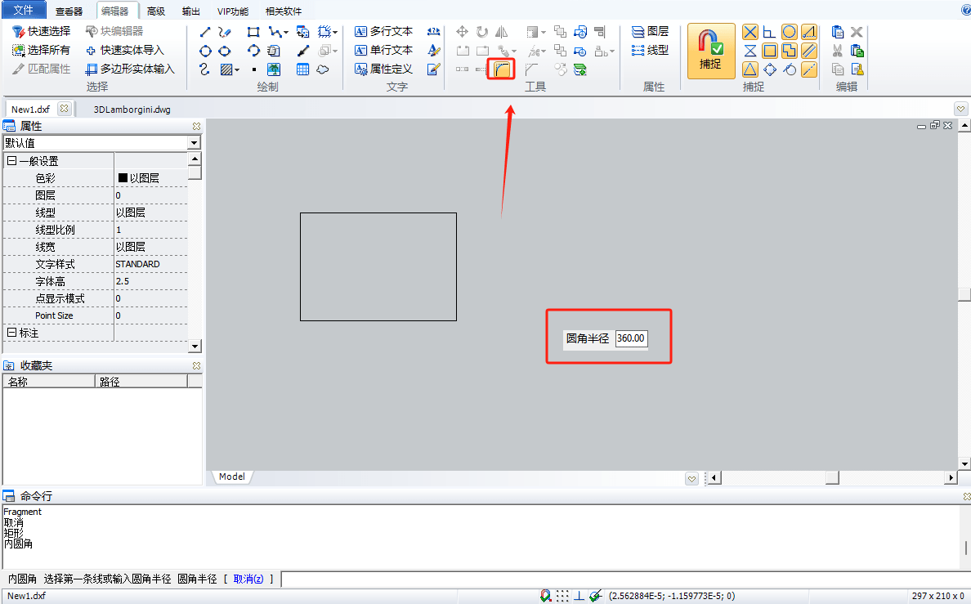Activate the Fillet (内圆角) tool

click(x=502, y=69)
